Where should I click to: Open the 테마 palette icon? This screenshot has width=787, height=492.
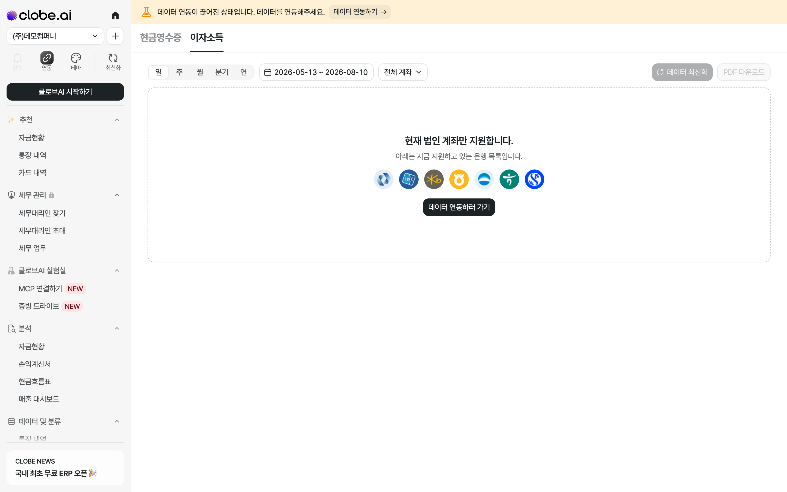(x=76, y=61)
